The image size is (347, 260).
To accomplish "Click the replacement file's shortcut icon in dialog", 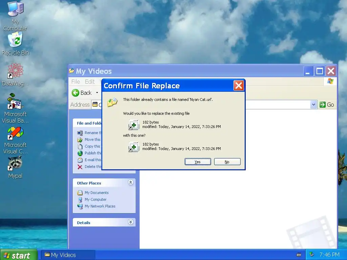I will pyautogui.click(x=134, y=147).
